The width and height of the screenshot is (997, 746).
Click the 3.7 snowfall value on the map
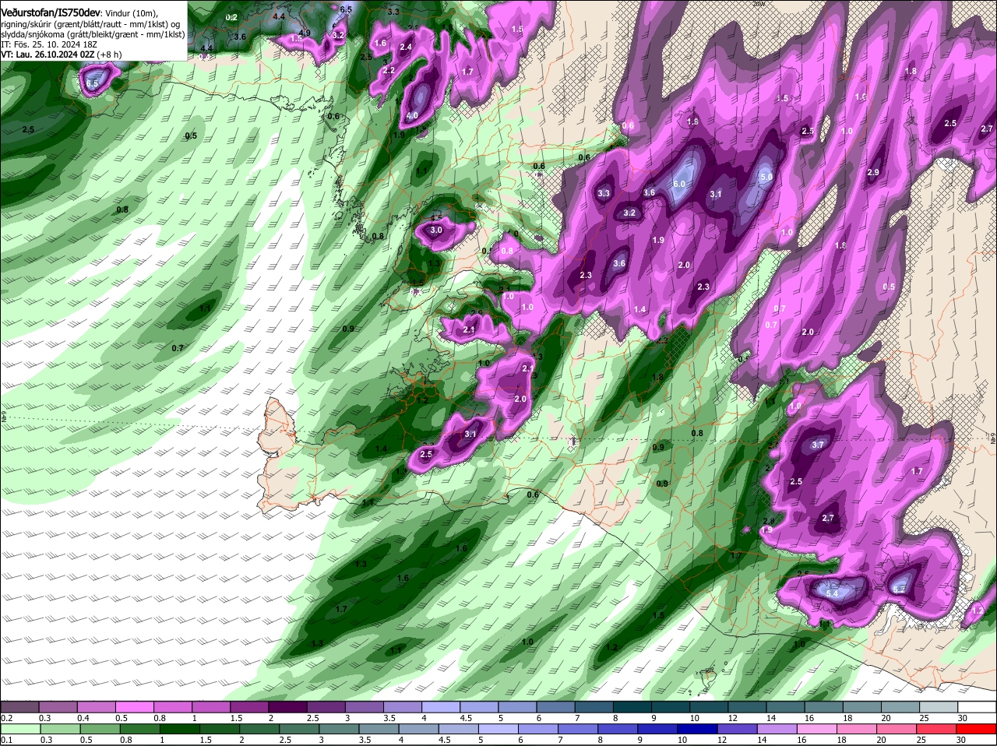(x=818, y=445)
